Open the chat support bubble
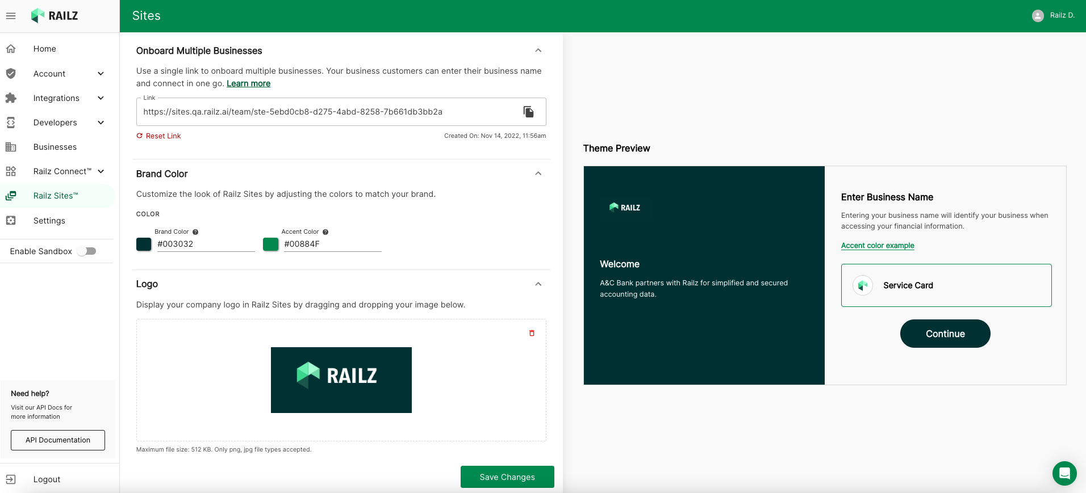Image resolution: width=1086 pixels, height=493 pixels. (1064, 473)
